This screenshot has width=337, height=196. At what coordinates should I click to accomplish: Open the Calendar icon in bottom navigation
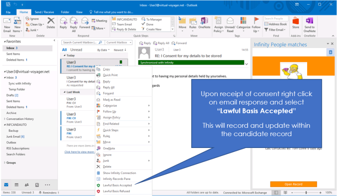pos(16,185)
